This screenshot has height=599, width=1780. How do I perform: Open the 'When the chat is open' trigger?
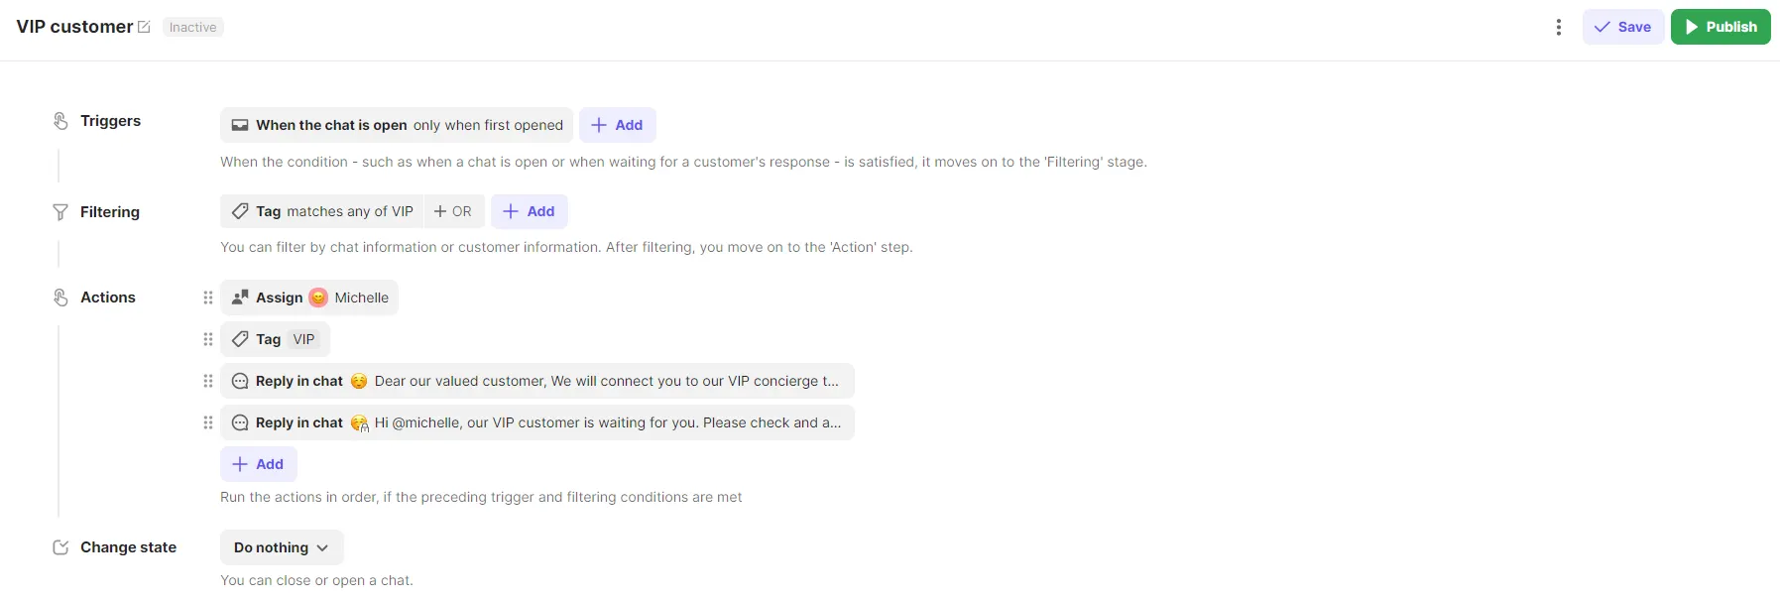(x=397, y=125)
